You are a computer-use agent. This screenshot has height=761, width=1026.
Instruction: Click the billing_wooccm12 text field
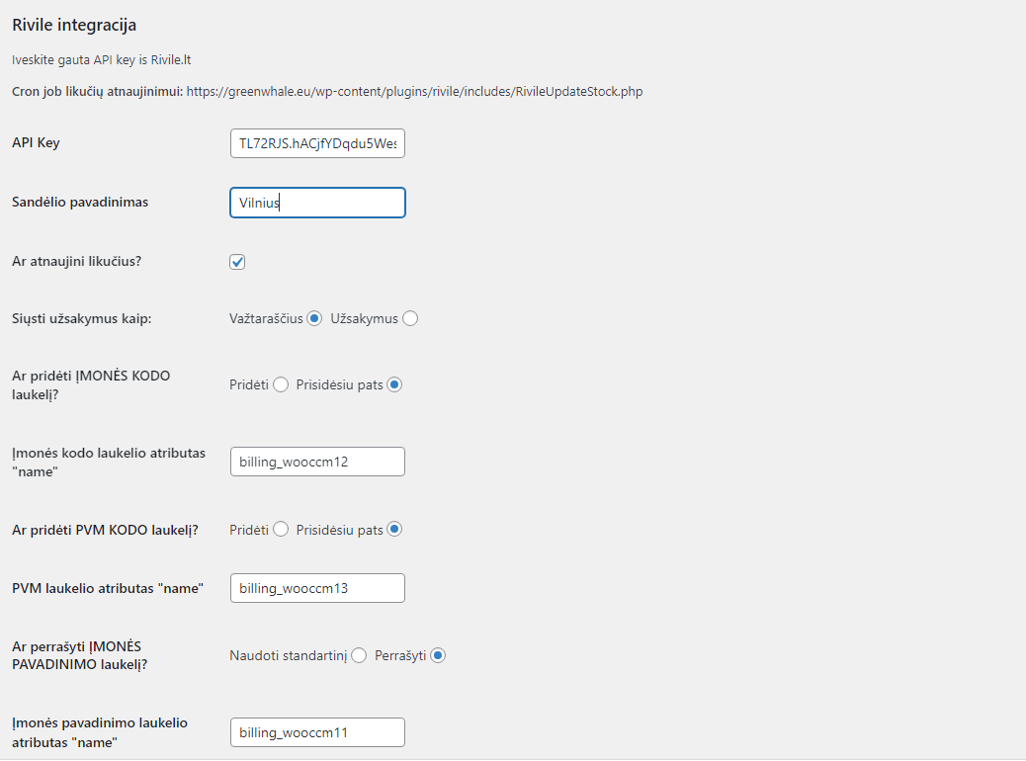click(x=316, y=462)
